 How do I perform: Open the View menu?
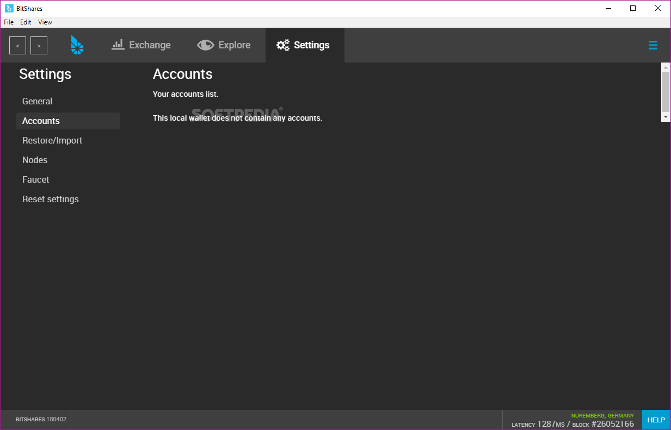[45, 22]
